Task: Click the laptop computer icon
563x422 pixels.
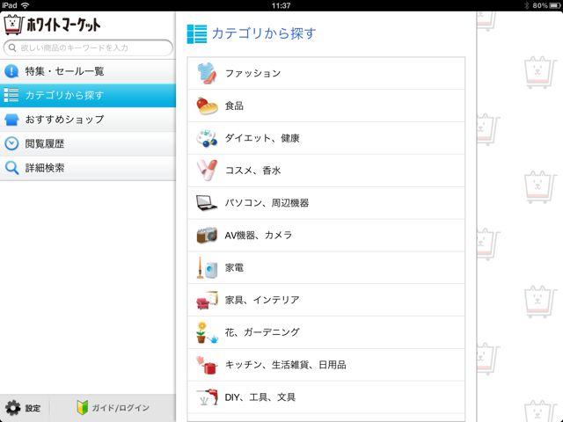Action: point(207,203)
